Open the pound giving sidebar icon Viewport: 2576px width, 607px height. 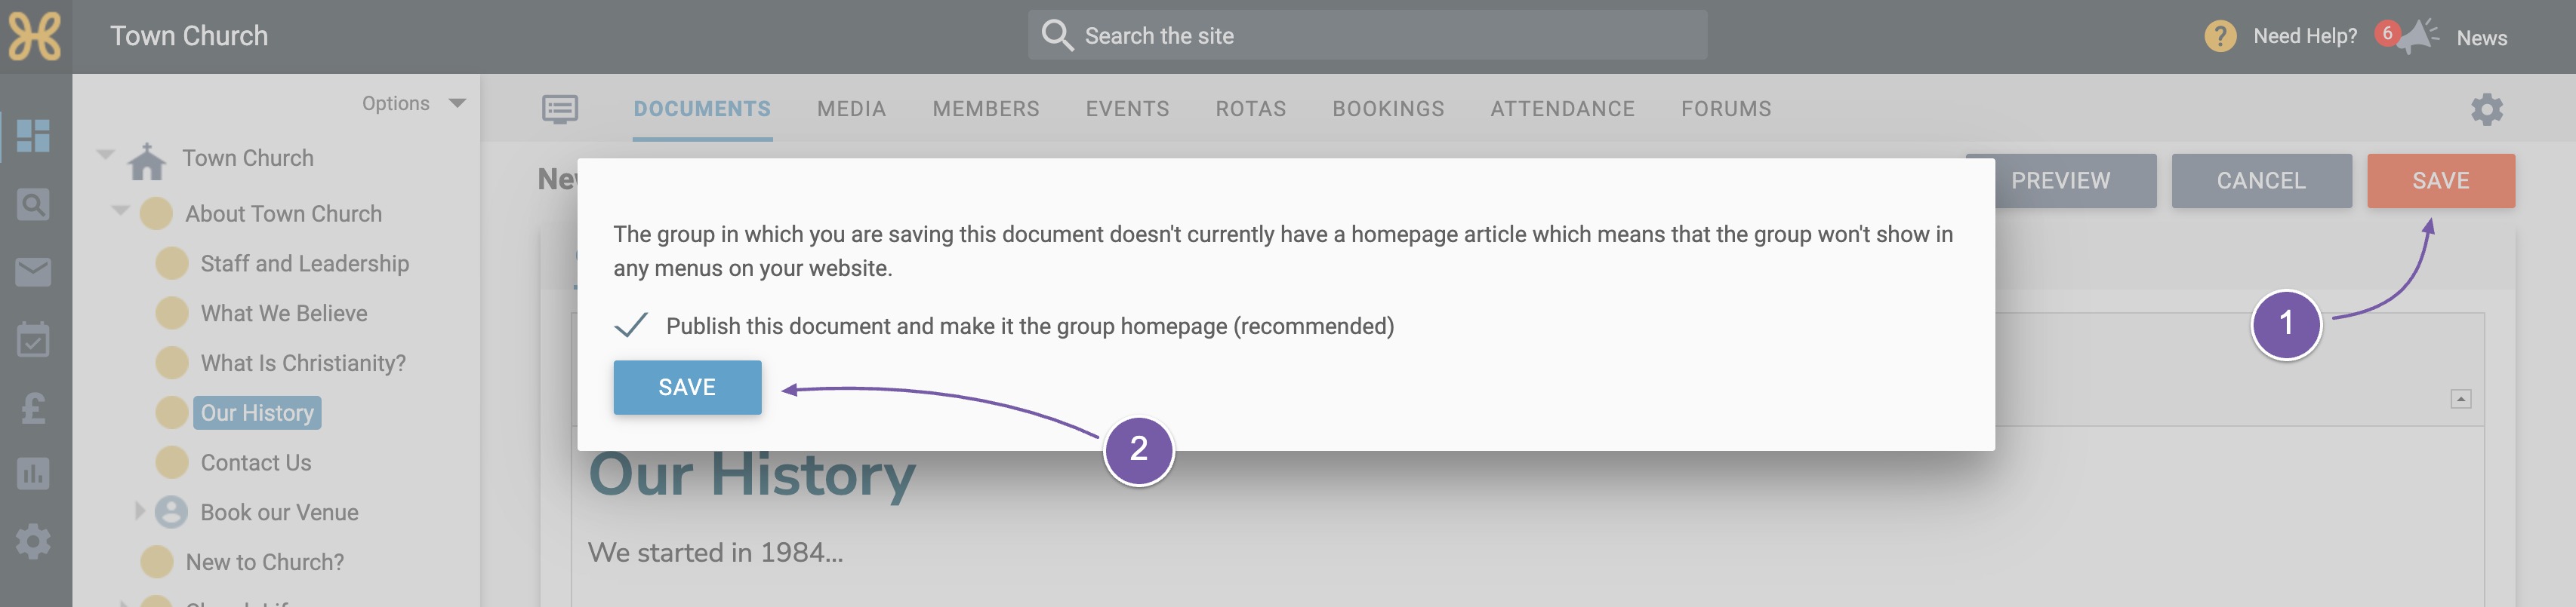tap(33, 407)
